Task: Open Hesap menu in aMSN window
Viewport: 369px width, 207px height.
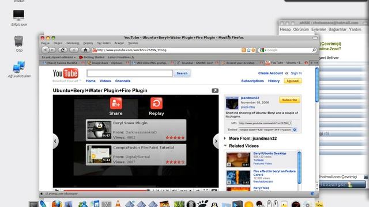Action: tap(285, 29)
